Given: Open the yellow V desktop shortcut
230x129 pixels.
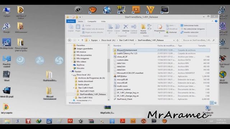Looking at the screenshot, I should [x=150, y=10].
